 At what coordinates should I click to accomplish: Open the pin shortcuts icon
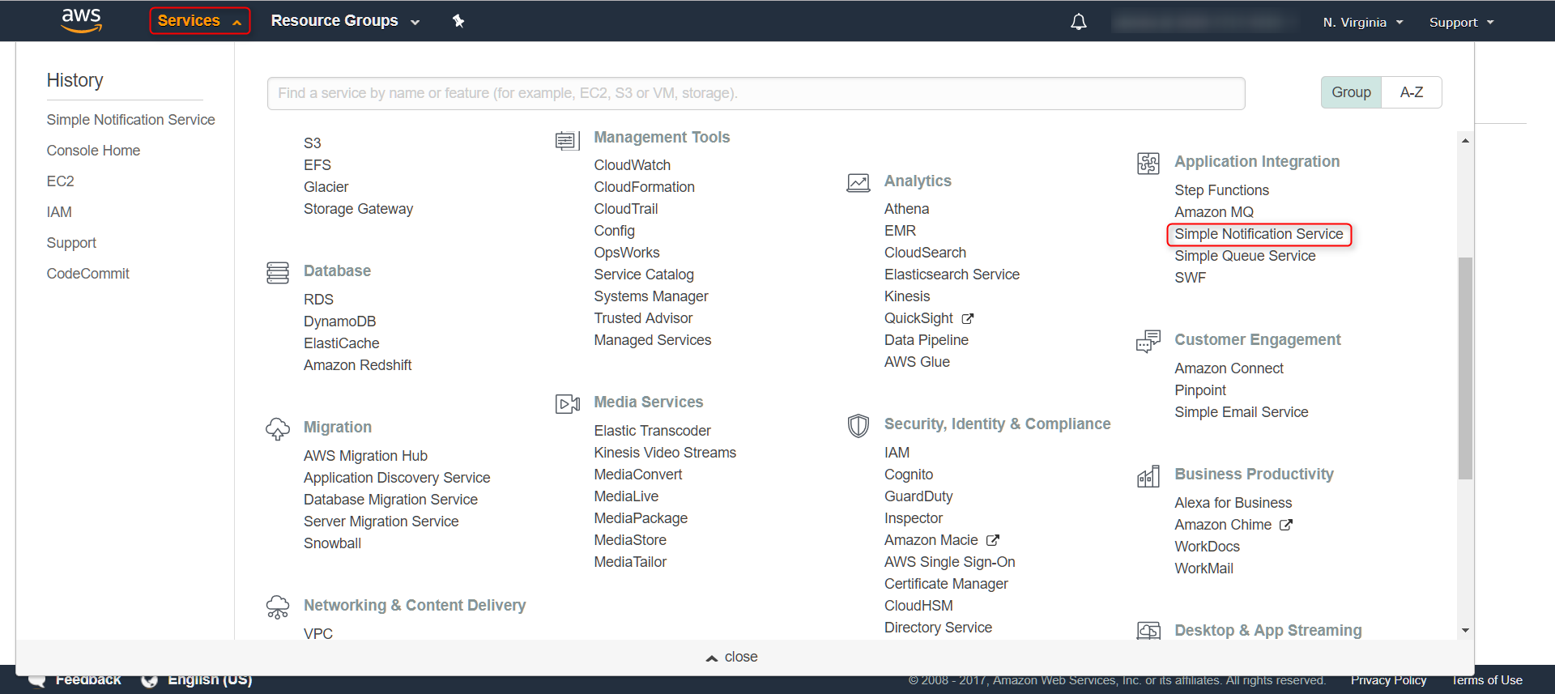pos(458,21)
